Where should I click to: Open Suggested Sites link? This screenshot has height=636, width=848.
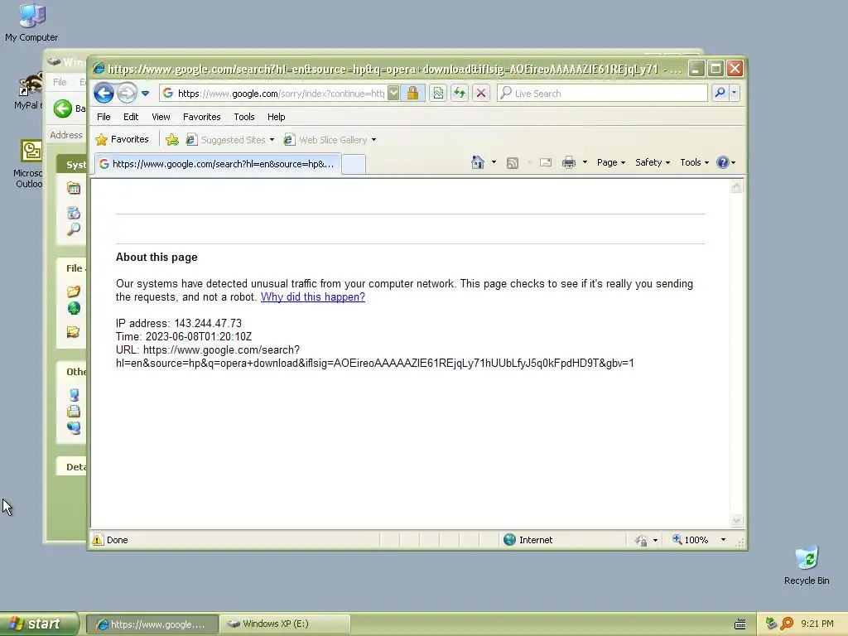point(230,139)
